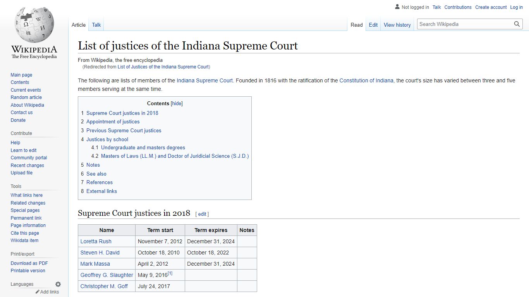Viewport: 529px width, 297px height.
Task: Click the user silhouette icon beside Not logged in
Action: (397, 7)
